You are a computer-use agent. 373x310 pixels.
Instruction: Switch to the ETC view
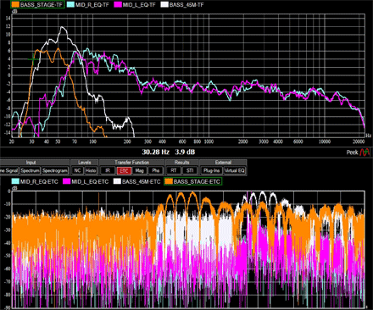coord(124,170)
